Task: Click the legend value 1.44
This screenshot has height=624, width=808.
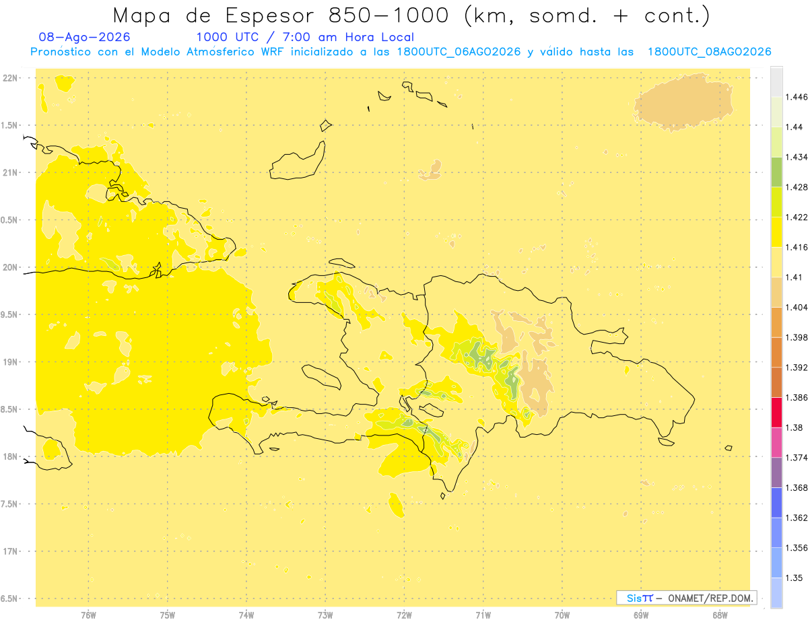Action: pos(794,127)
